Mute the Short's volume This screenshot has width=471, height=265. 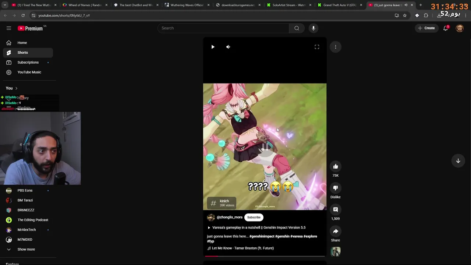(228, 47)
